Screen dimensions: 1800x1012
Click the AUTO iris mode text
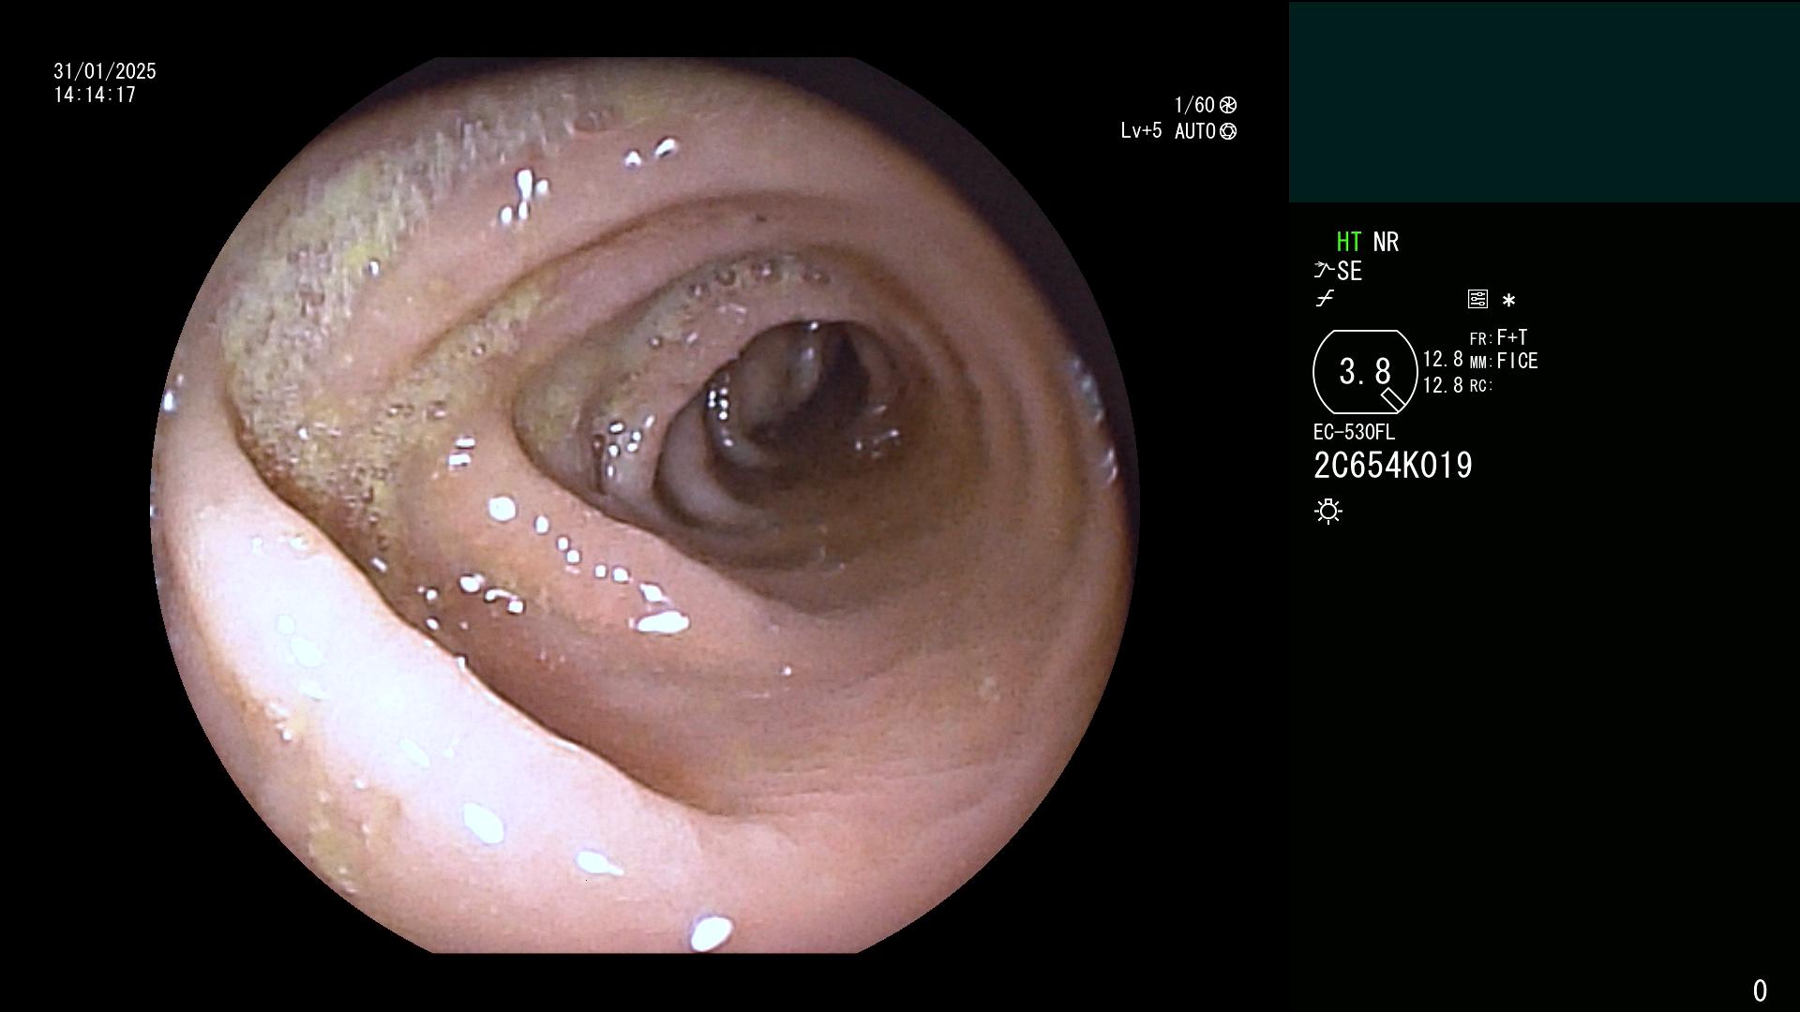tap(1195, 131)
